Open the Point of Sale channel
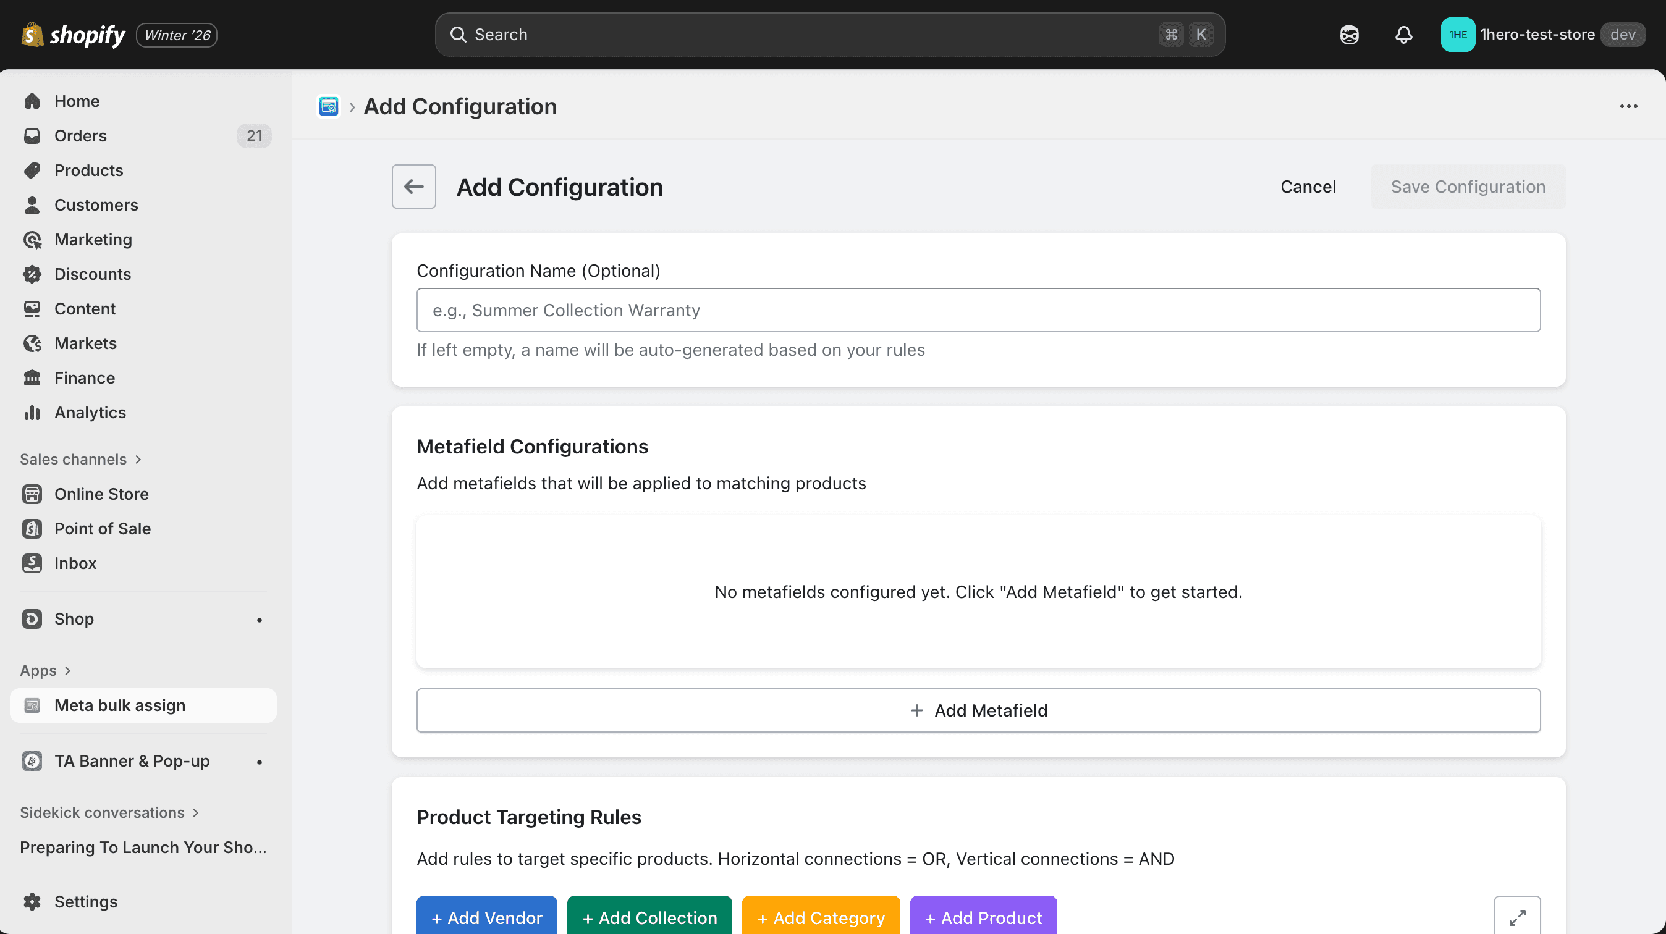 click(x=102, y=528)
